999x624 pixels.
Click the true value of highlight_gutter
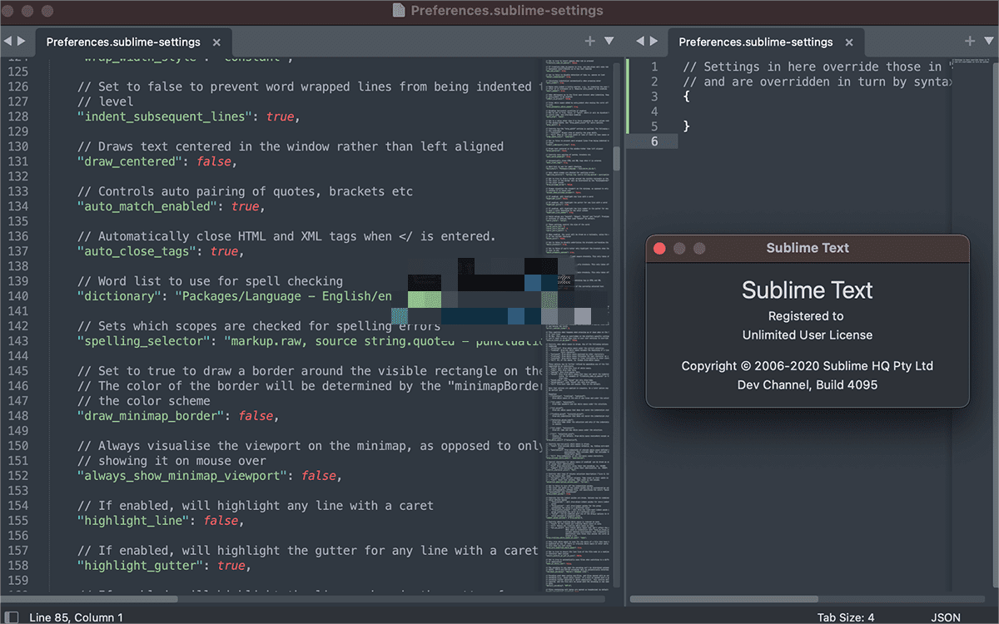(x=232, y=566)
